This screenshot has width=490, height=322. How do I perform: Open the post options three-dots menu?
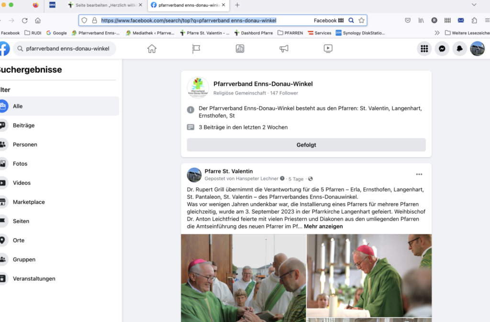click(x=419, y=174)
